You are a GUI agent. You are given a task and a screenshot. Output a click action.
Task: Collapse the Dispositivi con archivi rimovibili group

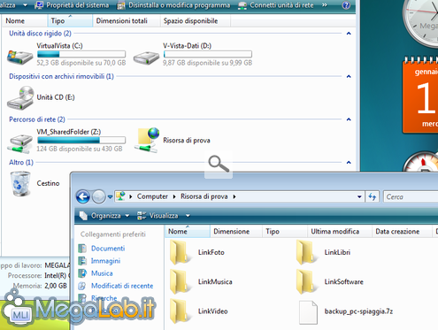[x=349, y=76]
